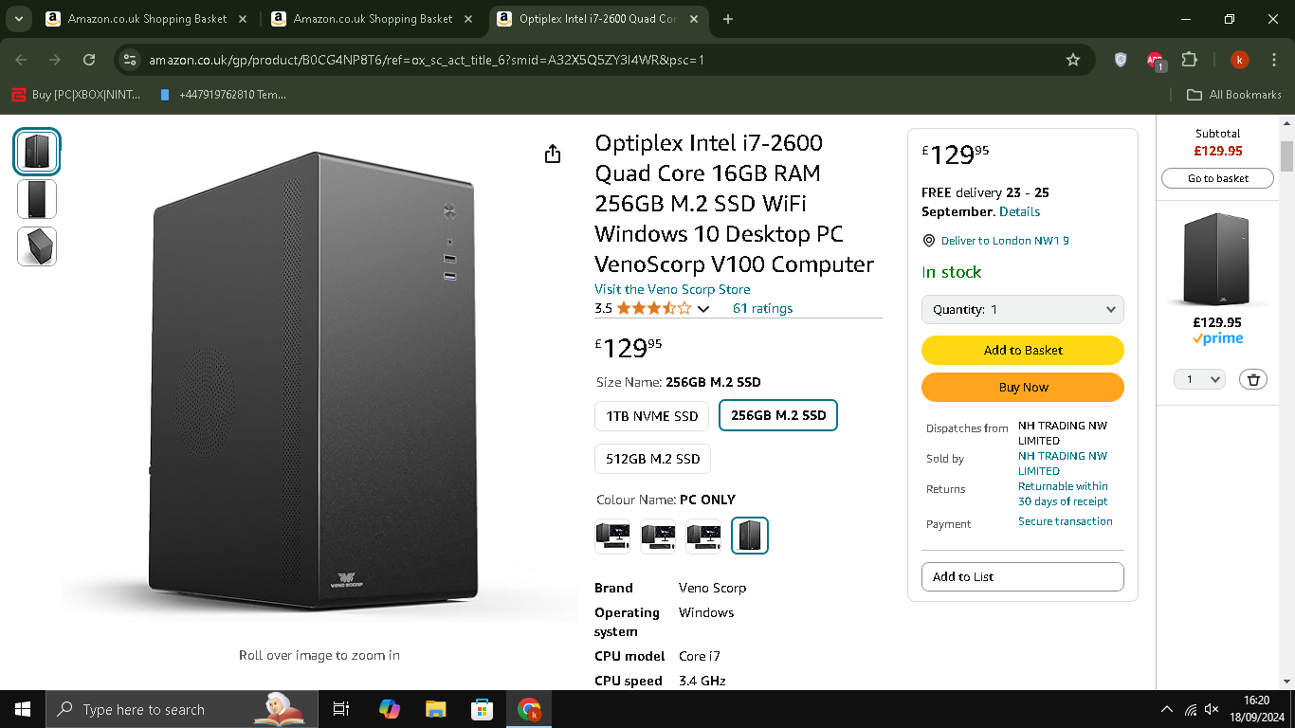The width and height of the screenshot is (1295, 728).
Task: Show hidden system tray icons chevron
Action: pos(1167,709)
